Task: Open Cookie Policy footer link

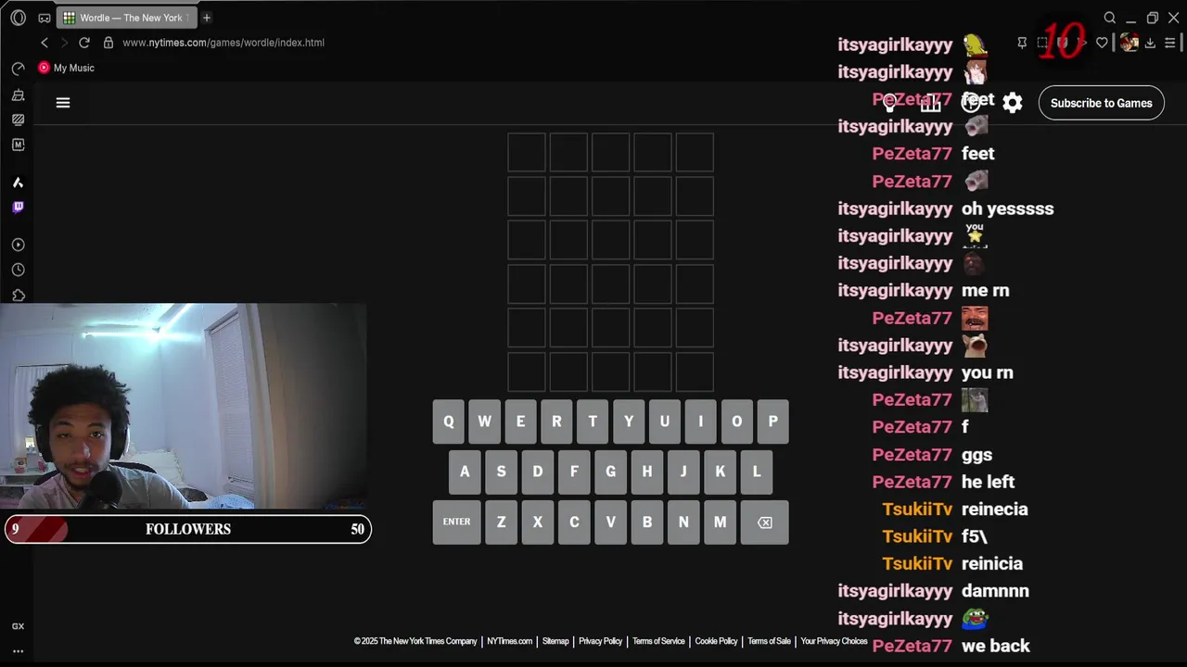Action: click(716, 641)
